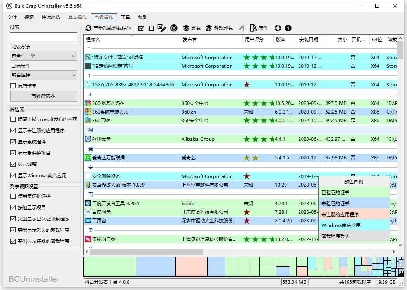Sort by the 用户评分 column header
407x290 pixels.
(x=257, y=40)
